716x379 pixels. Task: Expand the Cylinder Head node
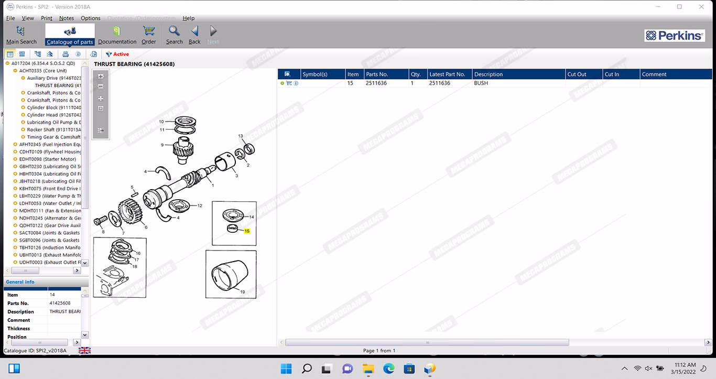click(x=23, y=115)
